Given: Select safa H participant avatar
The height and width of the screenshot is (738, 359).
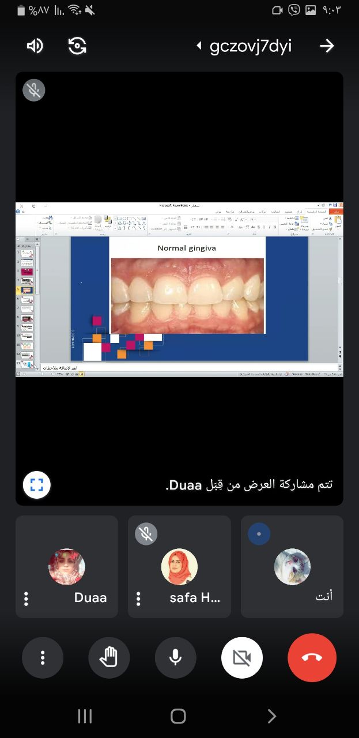Looking at the screenshot, I should click(179, 567).
